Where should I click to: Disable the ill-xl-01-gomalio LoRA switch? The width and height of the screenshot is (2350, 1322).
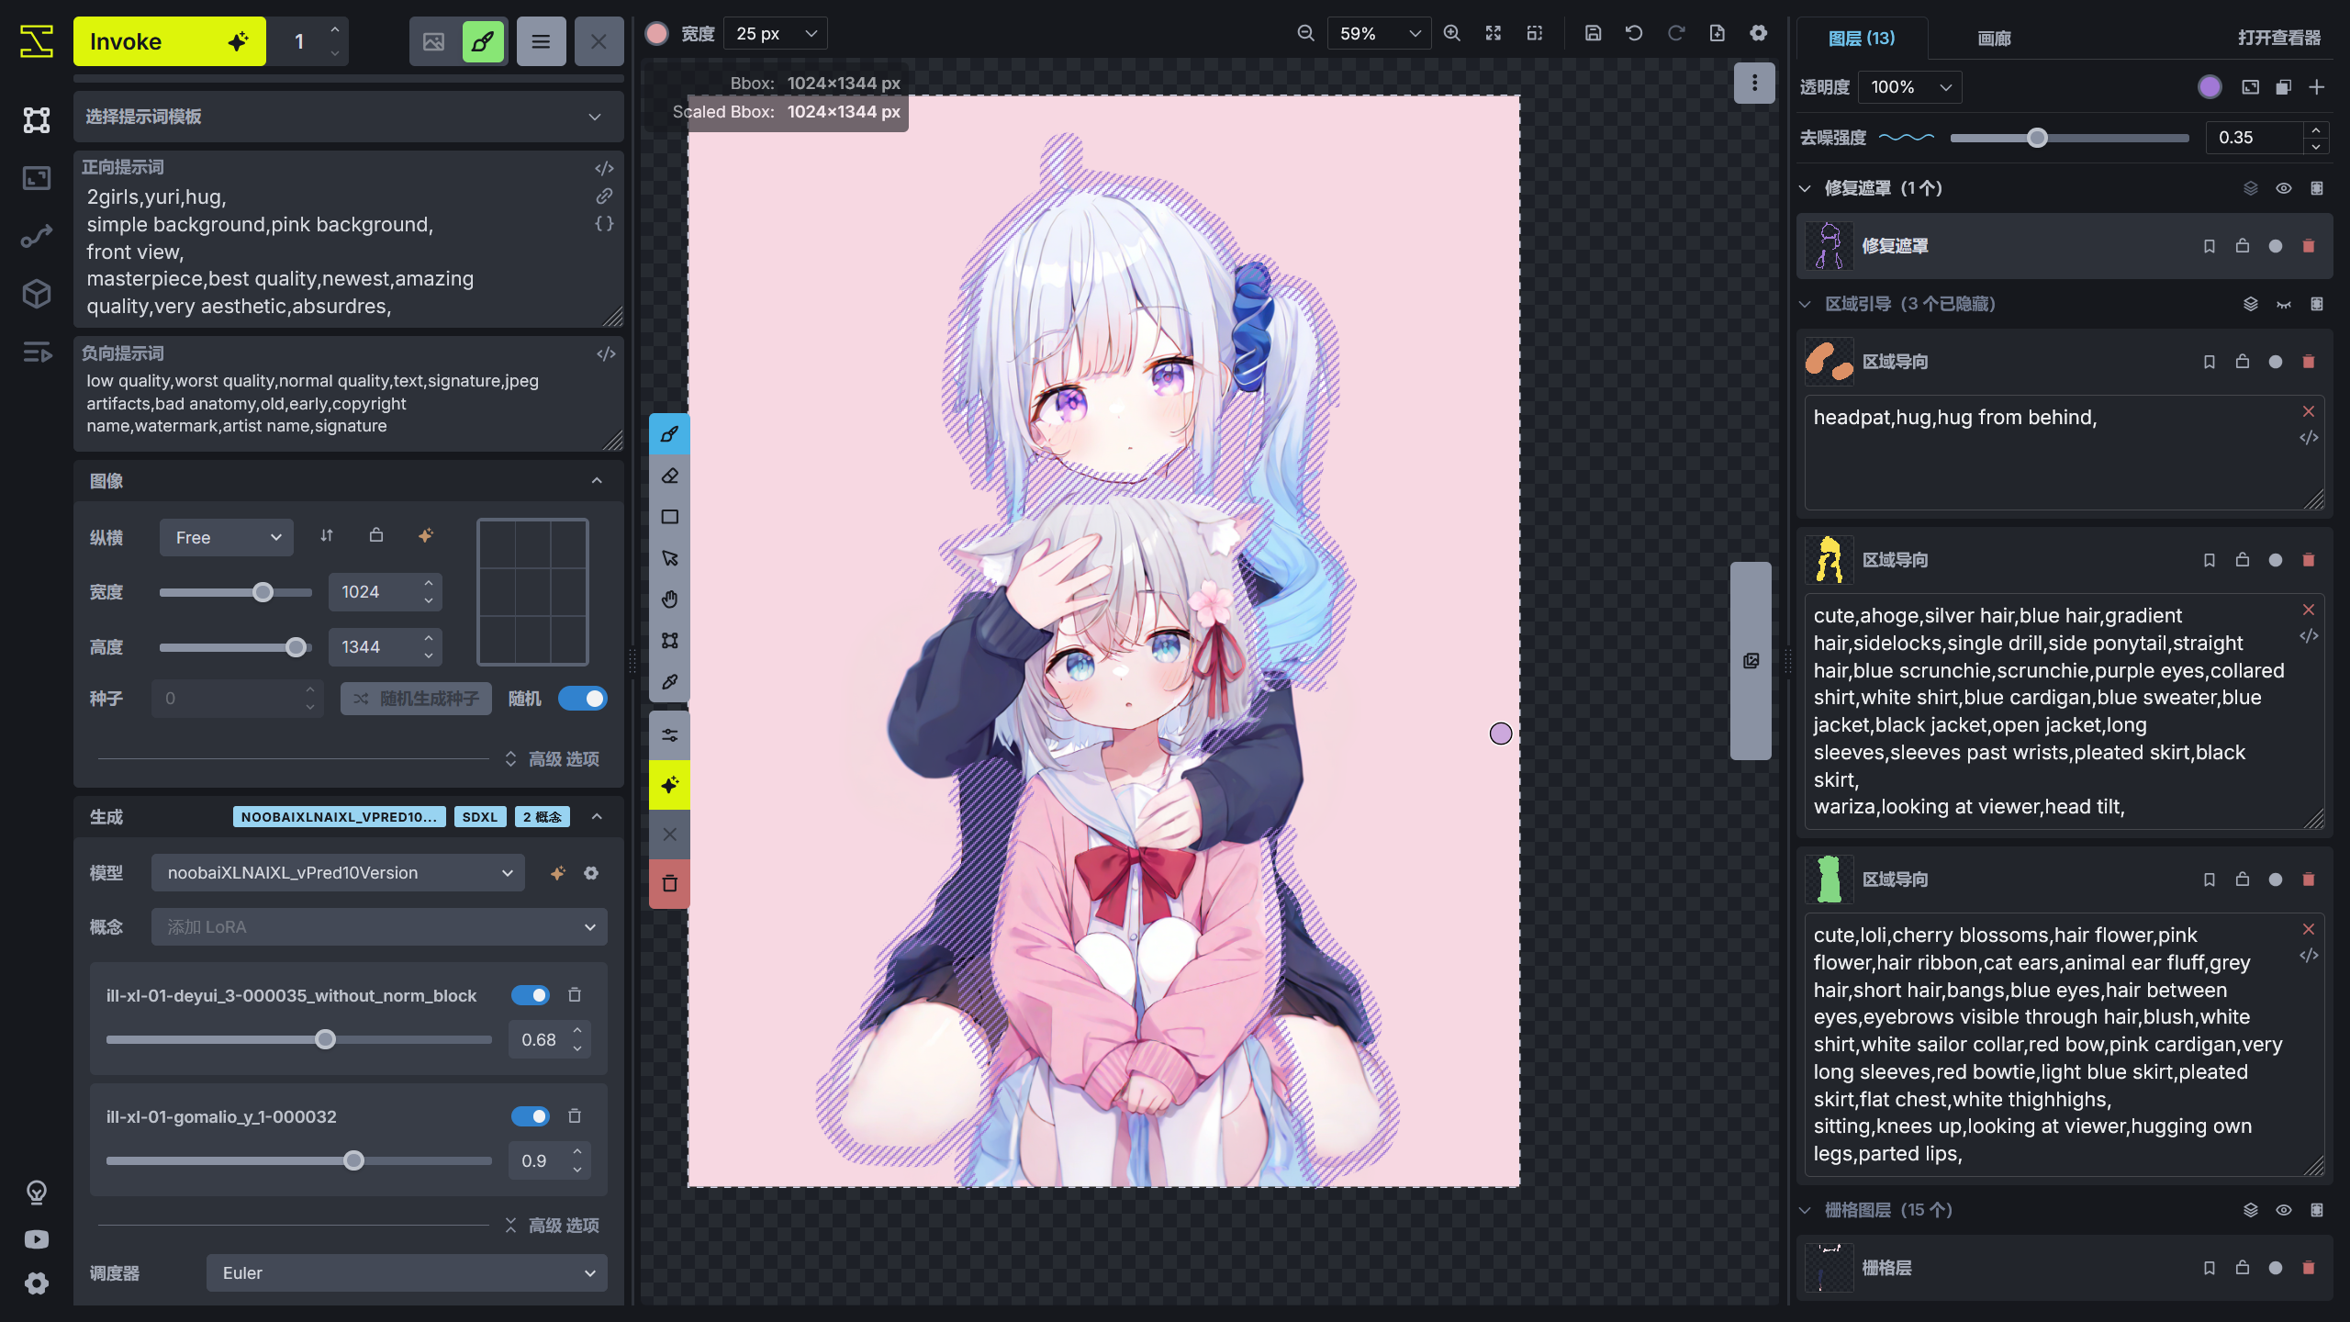532,1116
